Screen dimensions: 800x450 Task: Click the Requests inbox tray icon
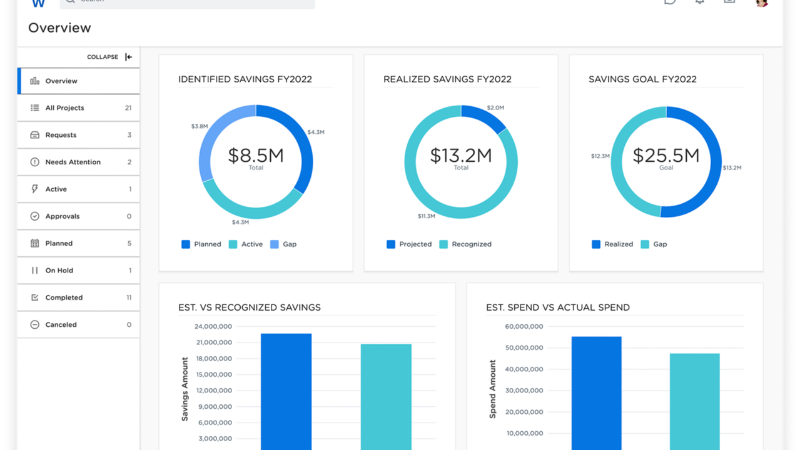pos(35,135)
